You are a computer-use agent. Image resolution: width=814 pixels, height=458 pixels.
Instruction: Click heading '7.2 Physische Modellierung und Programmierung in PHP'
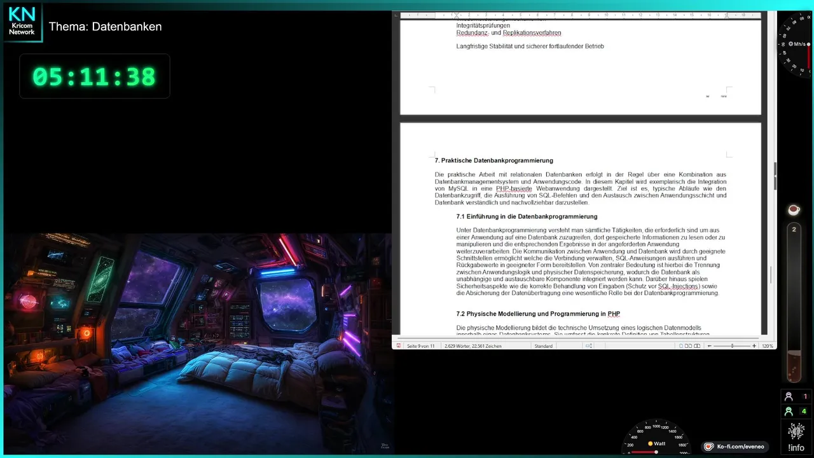[x=538, y=314]
